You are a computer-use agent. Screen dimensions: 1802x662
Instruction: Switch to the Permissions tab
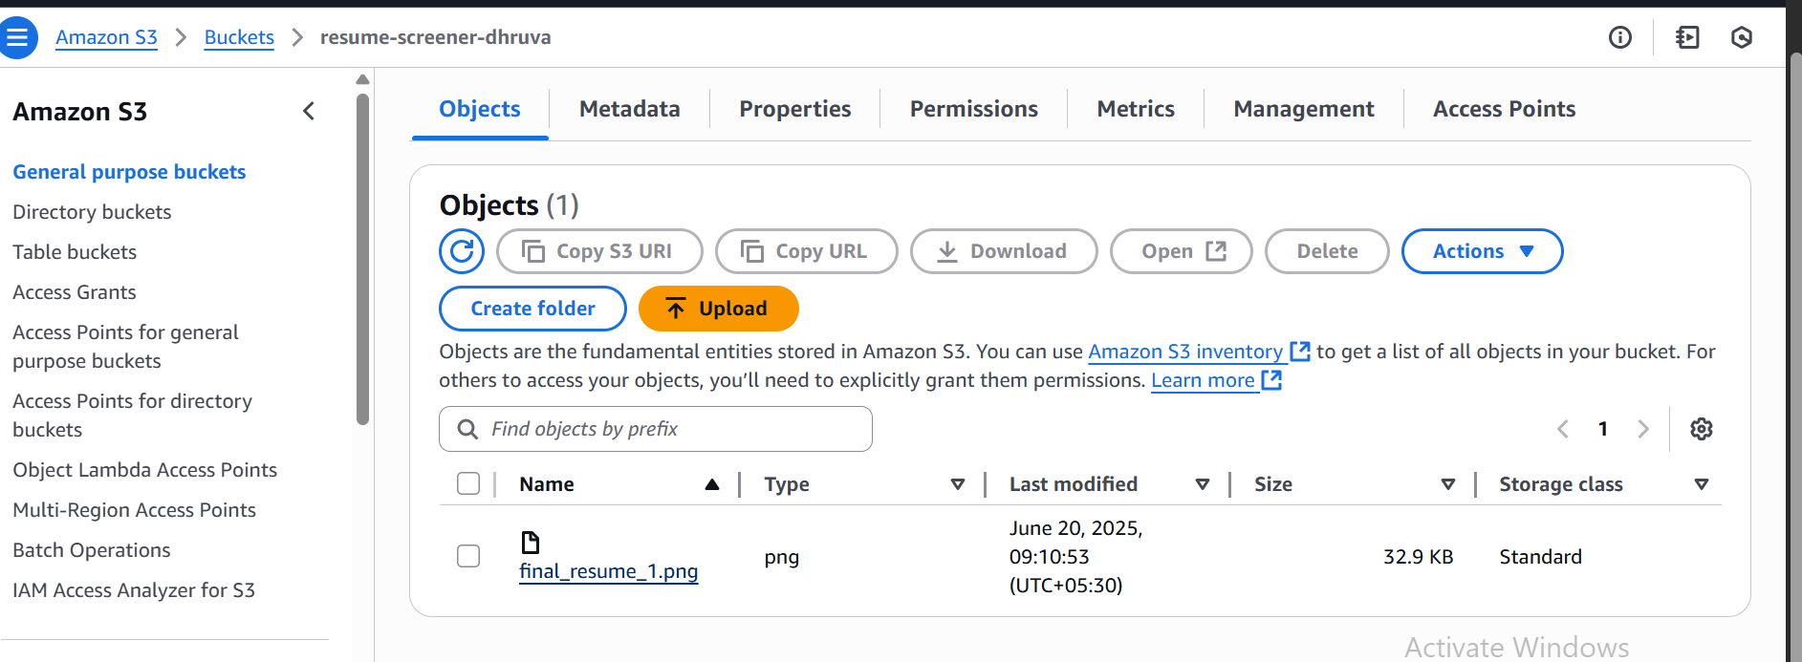click(973, 109)
